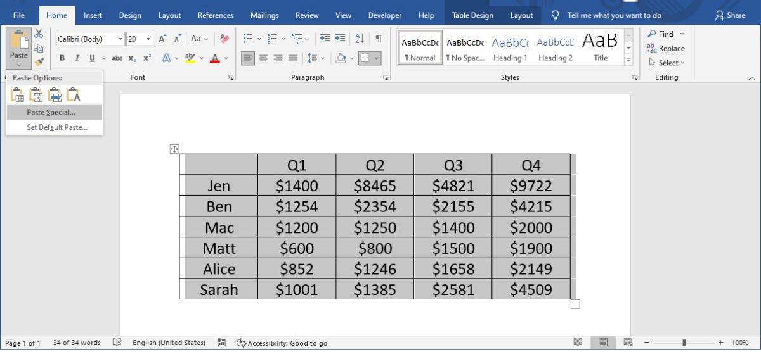Open the Bullets list dropdown arrow
This screenshot has height=352, width=761.
coord(258,39)
